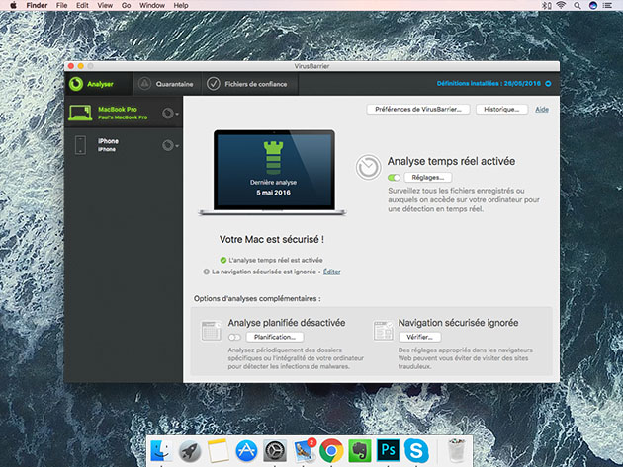Viewport: 623px width, 467px height.
Task: Select iPhone device in the sidebar
Action: (124, 145)
